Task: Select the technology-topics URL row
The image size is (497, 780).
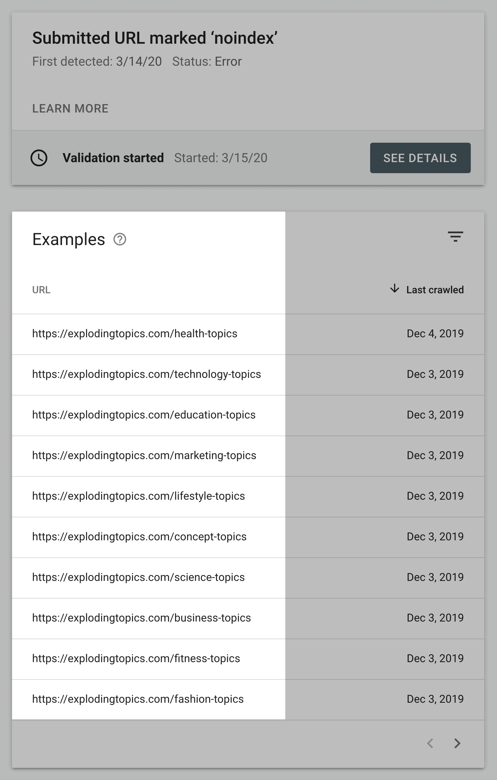Action: click(248, 375)
